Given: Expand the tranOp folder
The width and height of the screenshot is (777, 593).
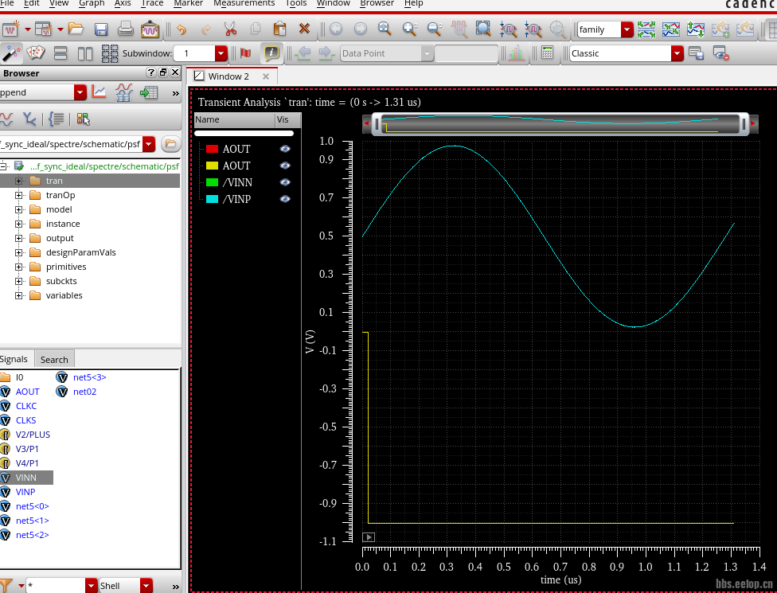Looking at the screenshot, I should click(x=18, y=195).
